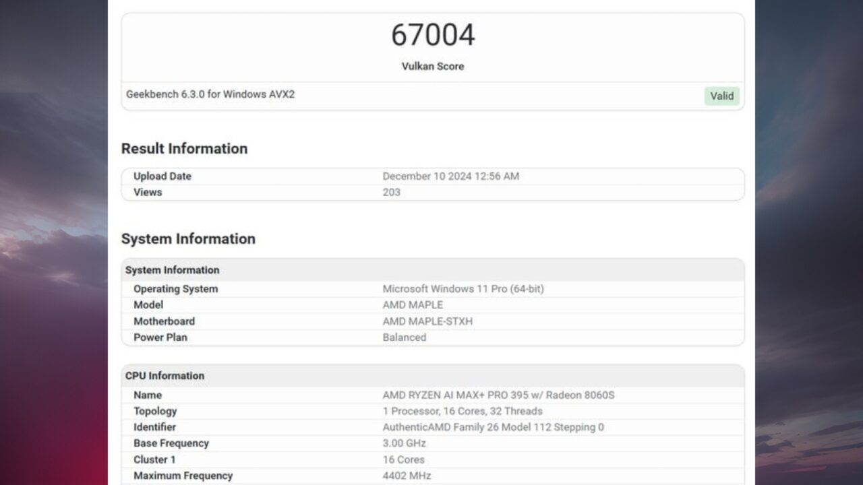
Task: Select the 'Balanced' power plan value
Action: coord(405,337)
